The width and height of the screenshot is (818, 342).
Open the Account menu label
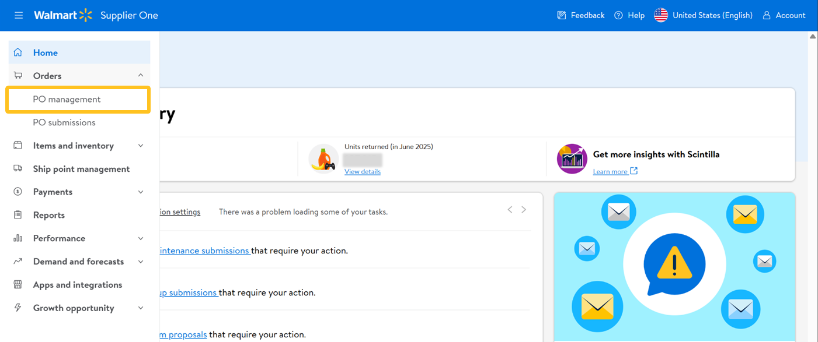pos(791,16)
